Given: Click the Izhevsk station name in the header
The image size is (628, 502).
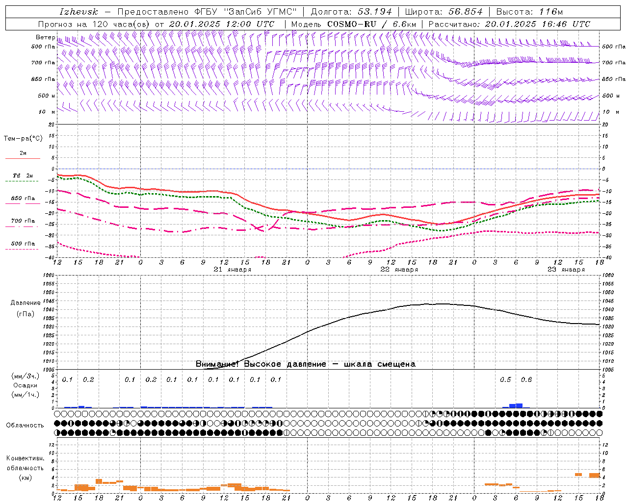Looking at the screenshot, I should pyautogui.click(x=78, y=12).
